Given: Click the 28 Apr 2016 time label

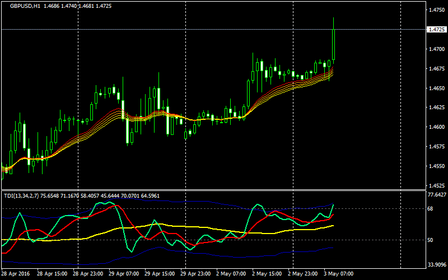Looking at the screenshot, I should tap(16, 274).
